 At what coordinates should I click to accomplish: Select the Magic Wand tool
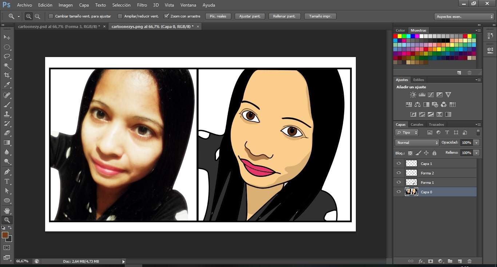(x=7, y=66)
